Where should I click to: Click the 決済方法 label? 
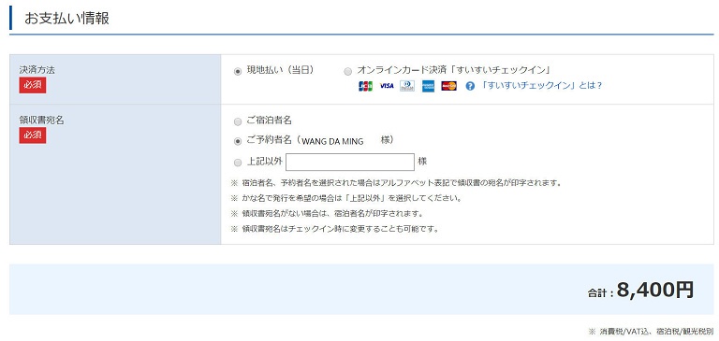pos(37,70)
